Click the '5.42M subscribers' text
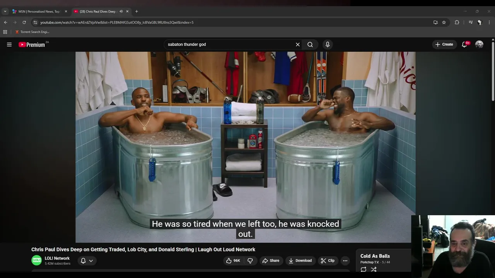The width and height of the screenshot is (495, 278). 58,264
